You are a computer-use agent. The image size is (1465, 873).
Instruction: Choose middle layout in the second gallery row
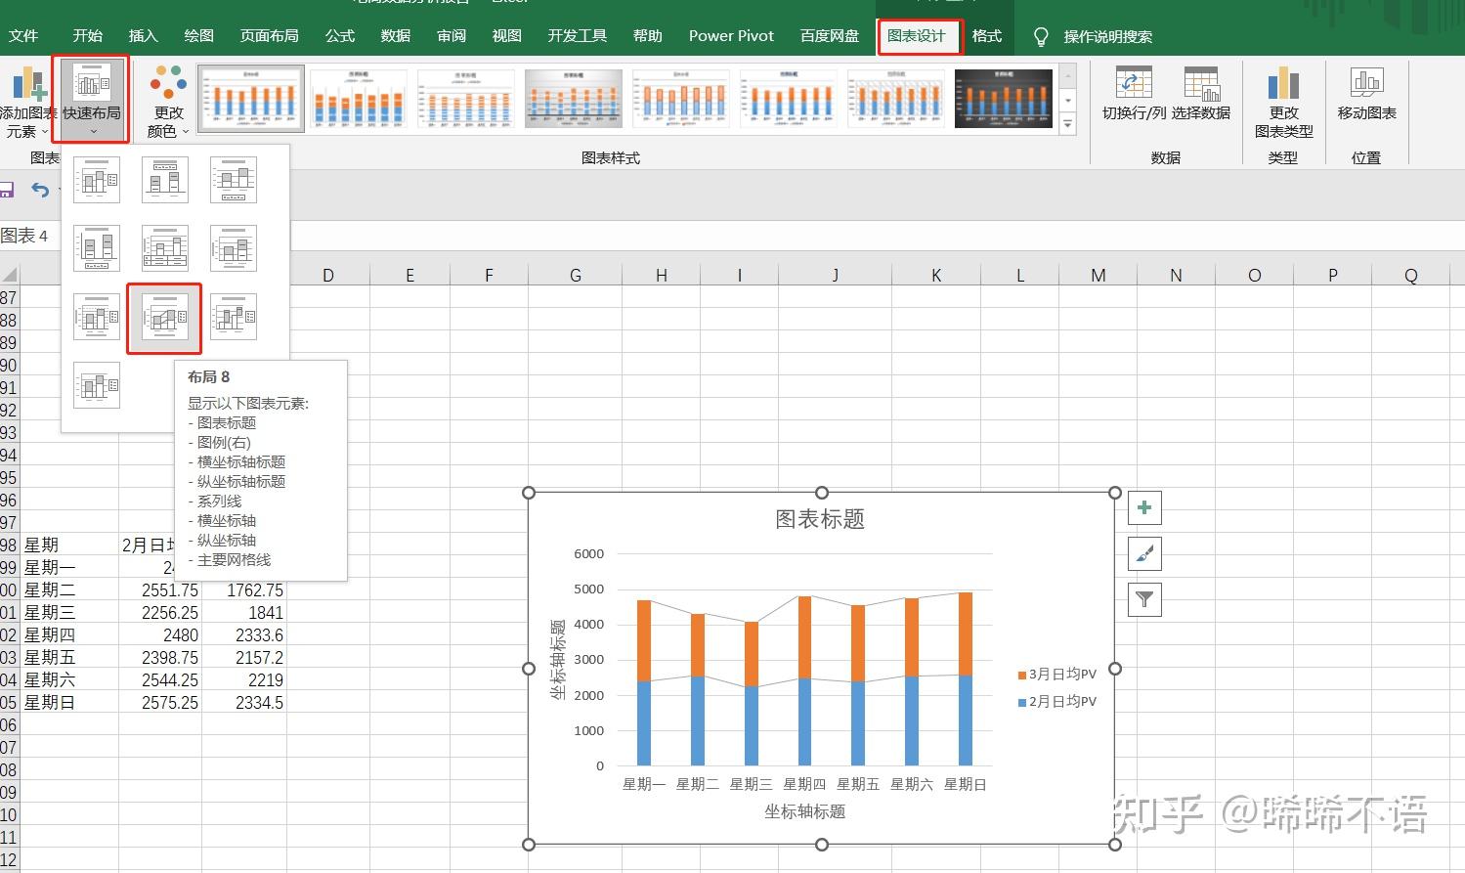[x=165, y=248]
